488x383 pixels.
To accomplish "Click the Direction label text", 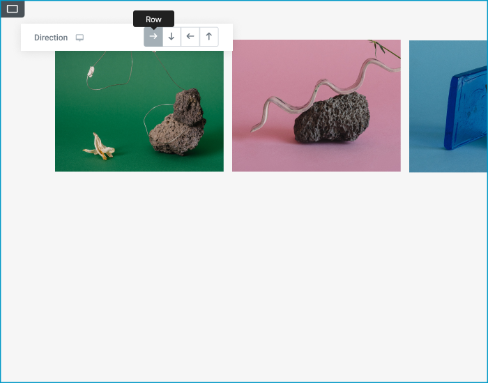I will [51, 38].
